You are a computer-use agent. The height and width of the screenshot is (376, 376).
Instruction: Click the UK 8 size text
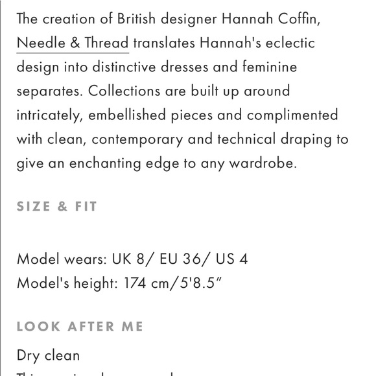[x=128, y=259]
